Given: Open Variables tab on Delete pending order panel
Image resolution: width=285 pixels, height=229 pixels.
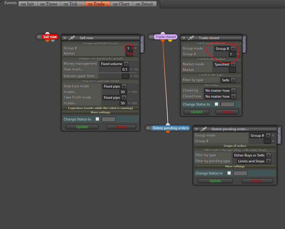Looking at the screenshot, I should pos(279,135).
